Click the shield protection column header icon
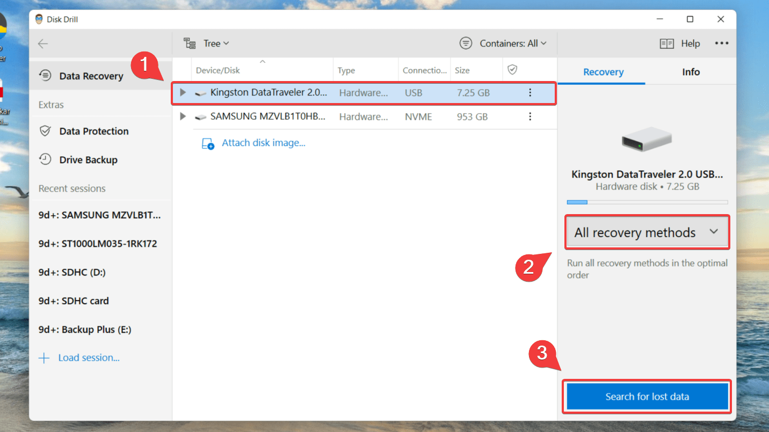The image size is (769, 432). tap(512, 70)
